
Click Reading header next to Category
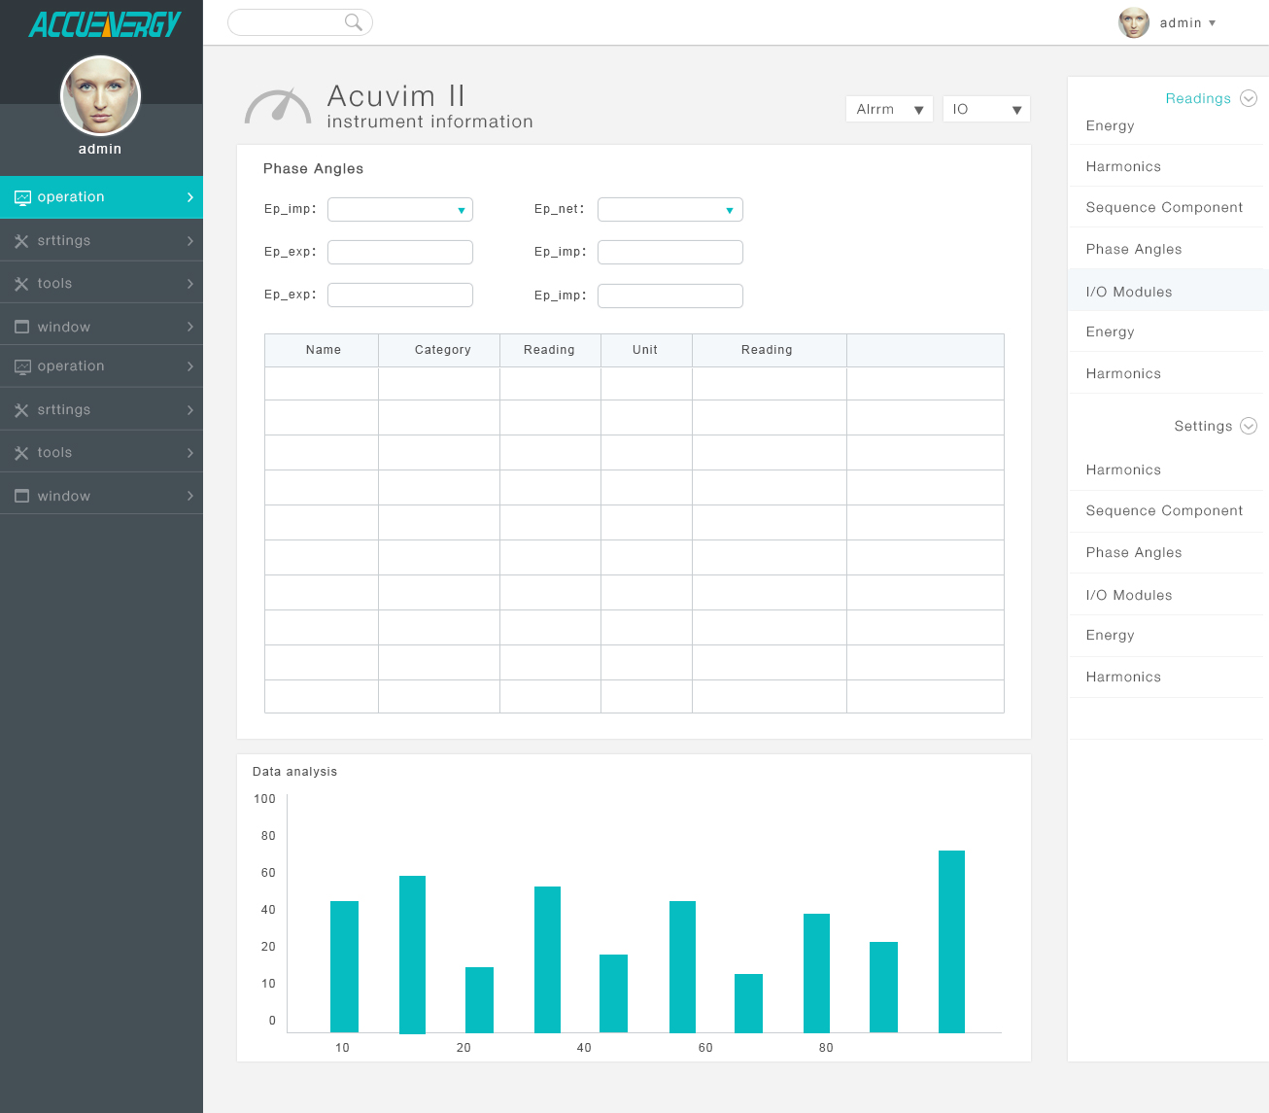point(550,350)
